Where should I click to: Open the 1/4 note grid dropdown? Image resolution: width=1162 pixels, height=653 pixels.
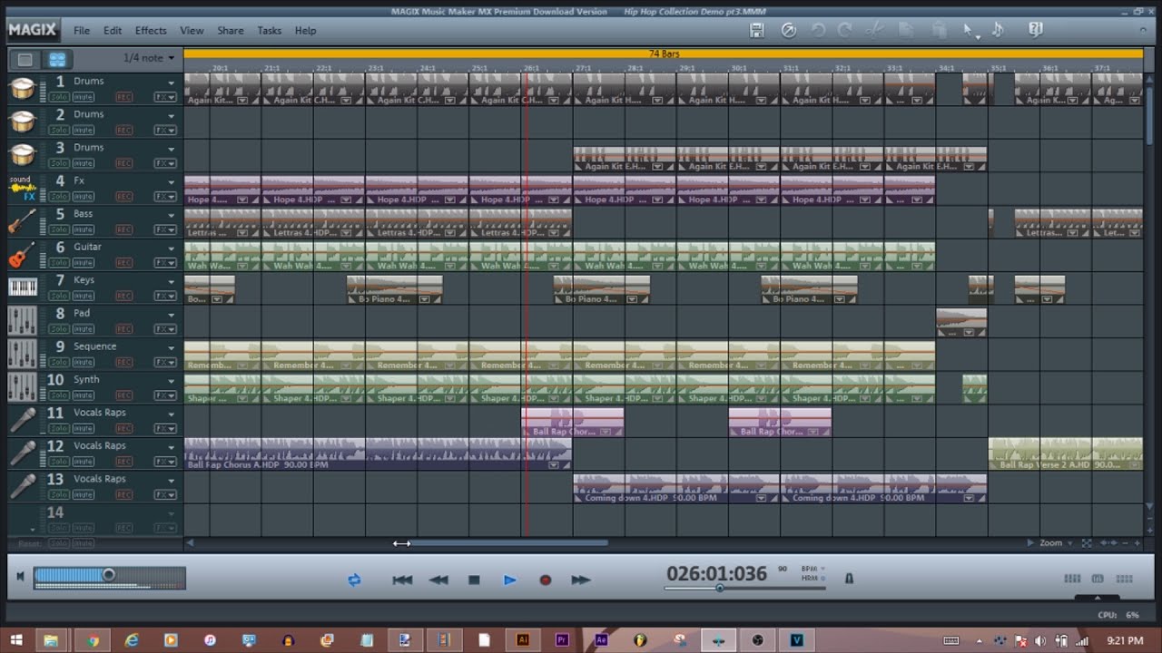[149, 58]
